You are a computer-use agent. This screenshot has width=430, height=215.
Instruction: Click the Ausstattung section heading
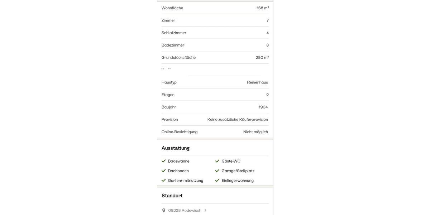click(176, 148)
